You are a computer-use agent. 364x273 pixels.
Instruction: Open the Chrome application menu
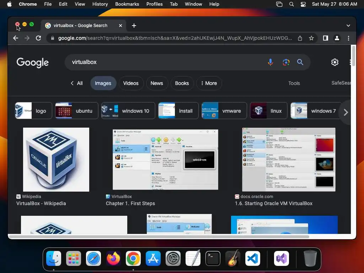(28, 4)
